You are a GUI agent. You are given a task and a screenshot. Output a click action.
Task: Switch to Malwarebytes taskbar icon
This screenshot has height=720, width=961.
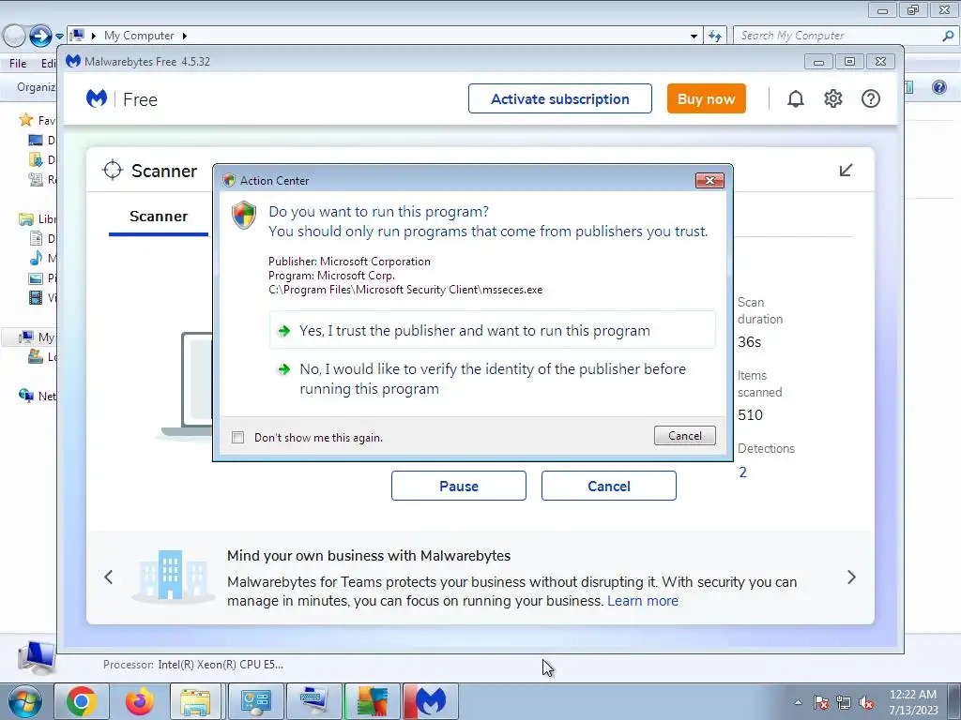point(430,701)
